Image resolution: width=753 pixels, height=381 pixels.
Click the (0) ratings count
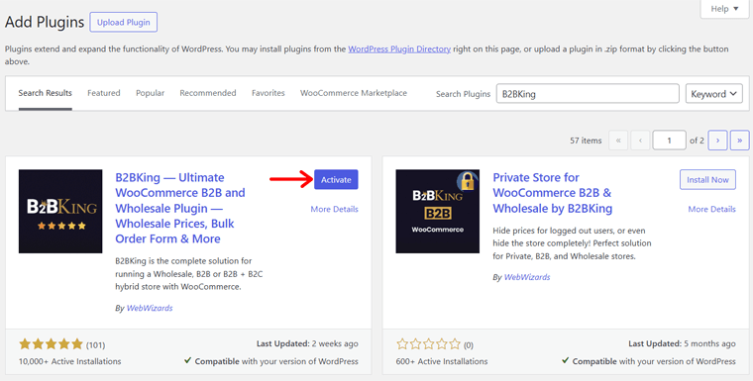pos(469,345)
